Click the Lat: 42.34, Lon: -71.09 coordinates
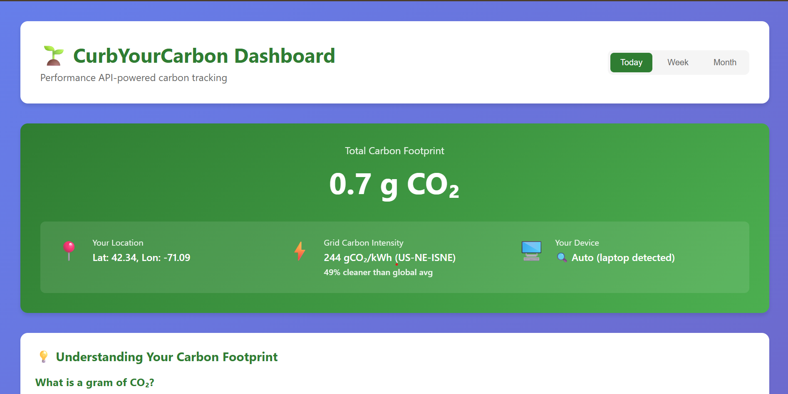788x394 pixels. coord(141,258)
